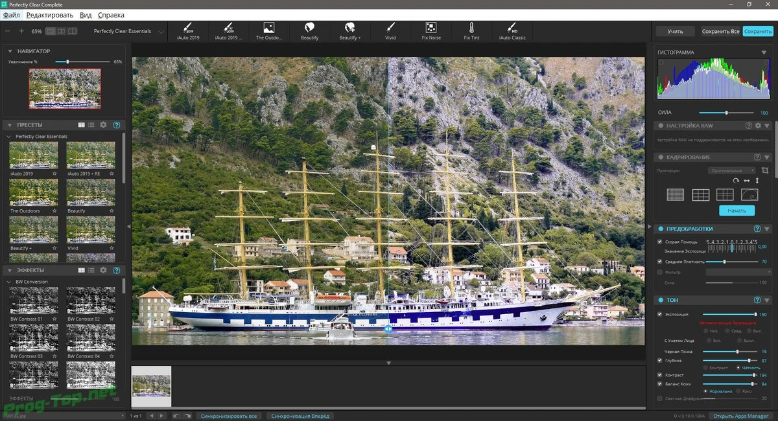Click Синхронизировать все button
The height and width of the screenshot is (421, 778).
click(x=229, y=416)
